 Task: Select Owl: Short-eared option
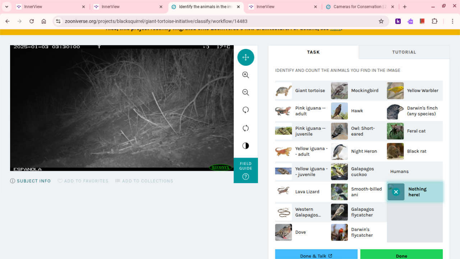pos(359,131)
